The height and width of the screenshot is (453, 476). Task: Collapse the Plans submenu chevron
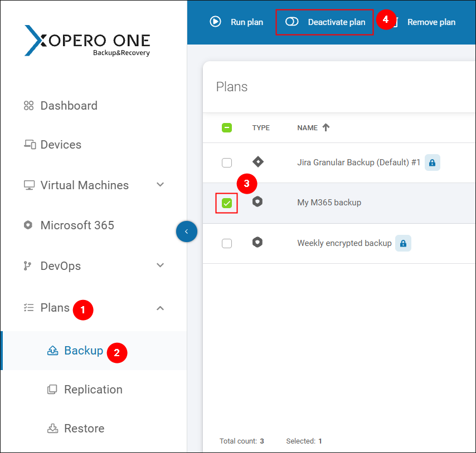point(160,308)
